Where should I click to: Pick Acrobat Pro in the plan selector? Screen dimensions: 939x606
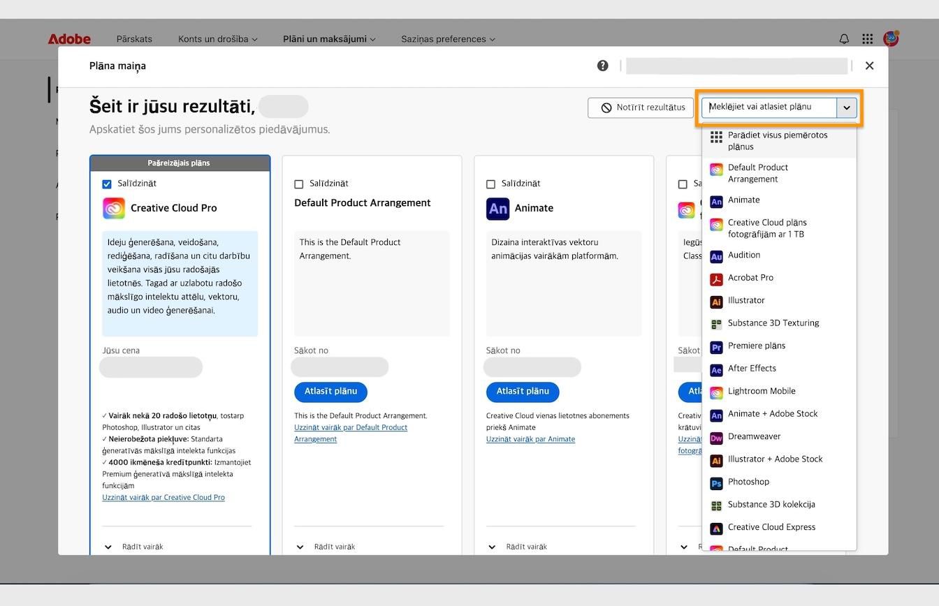coord(751,278)
